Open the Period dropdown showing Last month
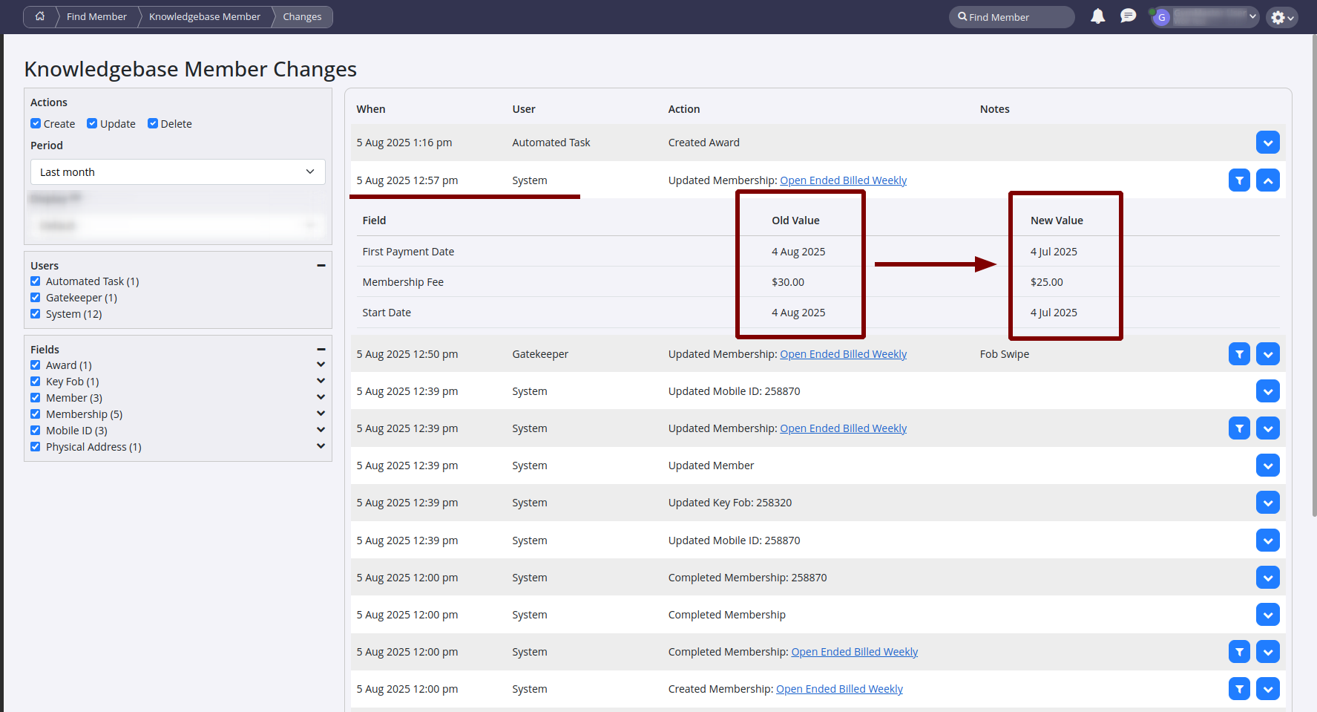This screenshot has height=712, width=1317. coord(177,172)
